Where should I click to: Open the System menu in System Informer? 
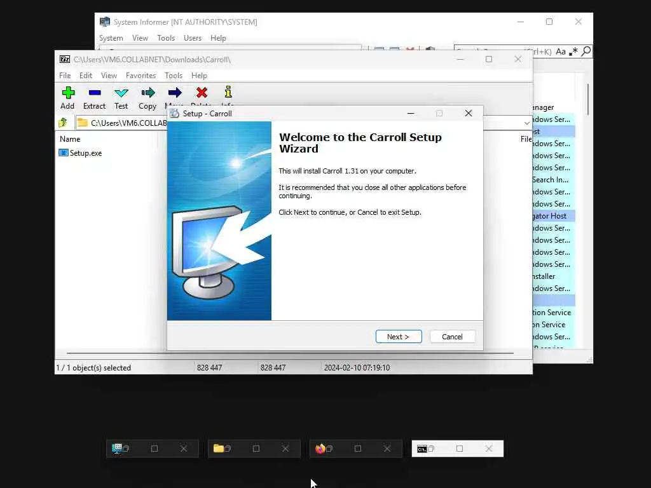click(x=111, y=38)
